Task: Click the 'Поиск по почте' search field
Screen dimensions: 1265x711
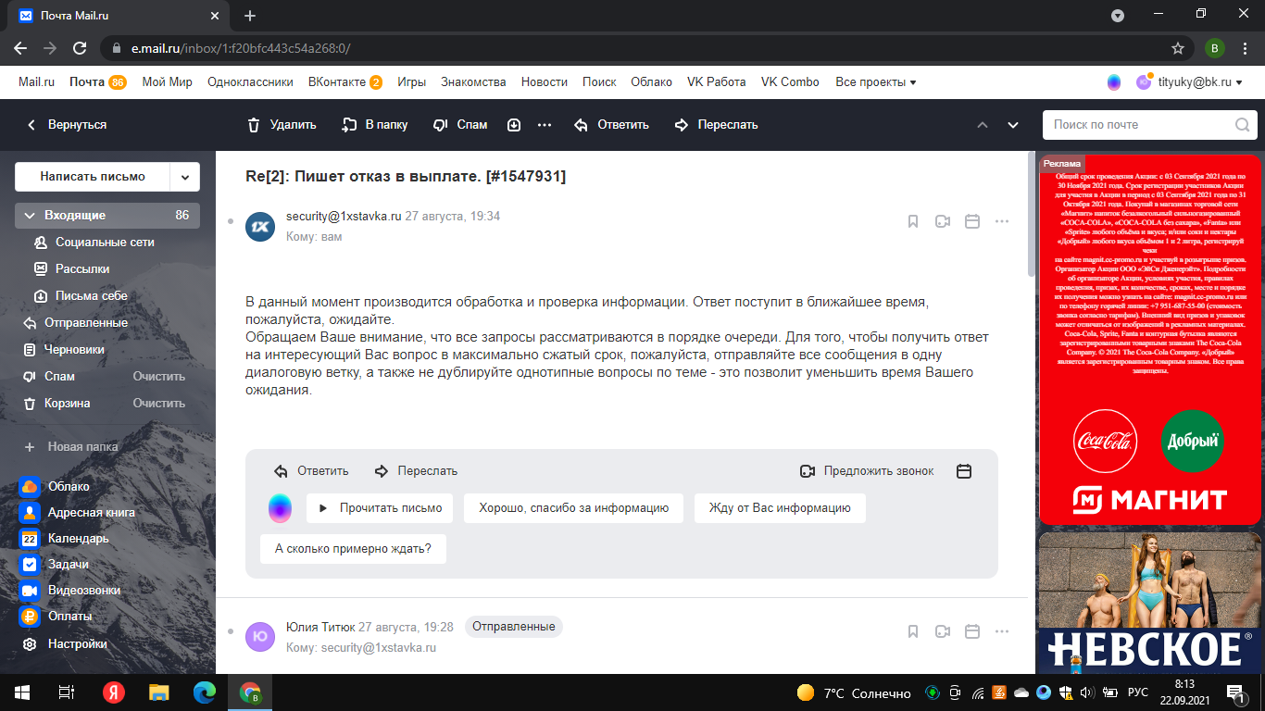Action: (1139, 125)
